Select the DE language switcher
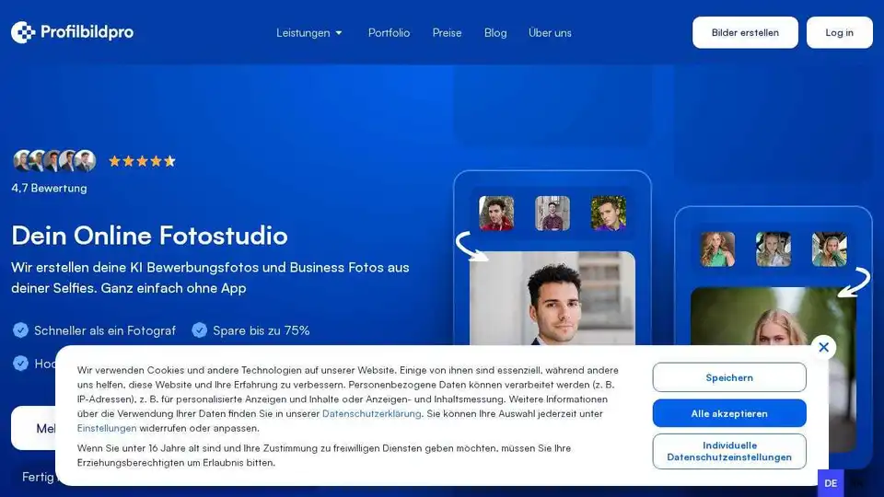 831,483
